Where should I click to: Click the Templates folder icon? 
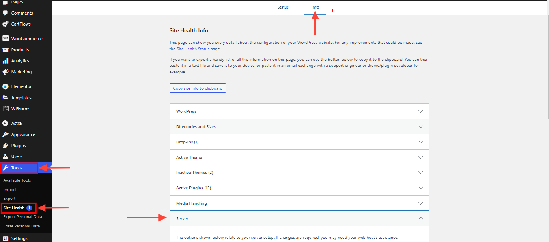[5, 98]
